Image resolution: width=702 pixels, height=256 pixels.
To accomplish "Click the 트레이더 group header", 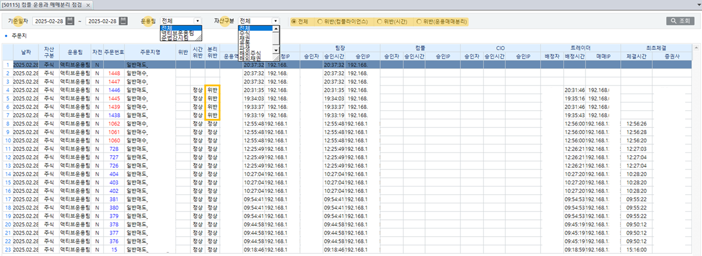I will pos(580,48).
